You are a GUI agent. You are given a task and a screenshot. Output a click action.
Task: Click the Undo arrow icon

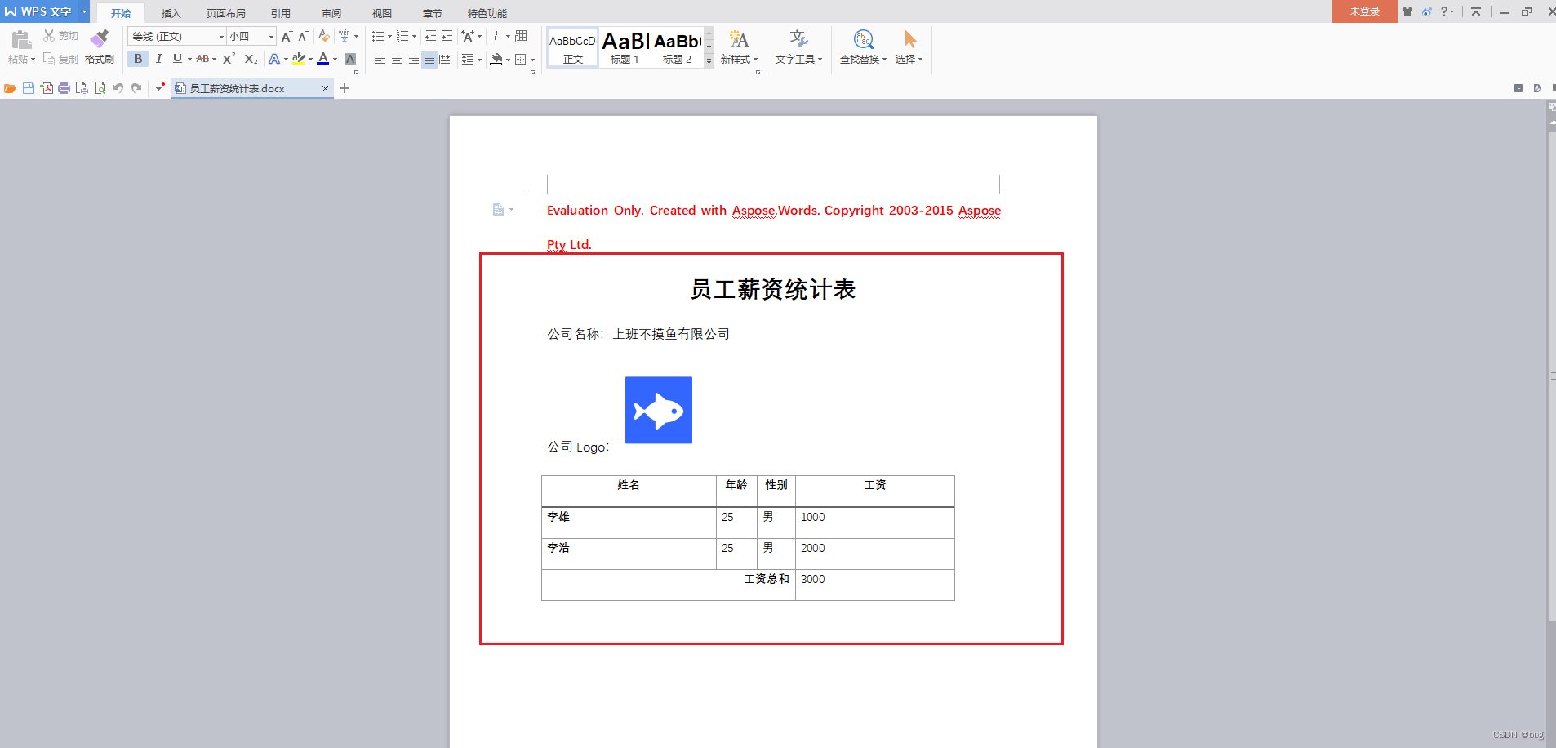(x=118, y=88)
